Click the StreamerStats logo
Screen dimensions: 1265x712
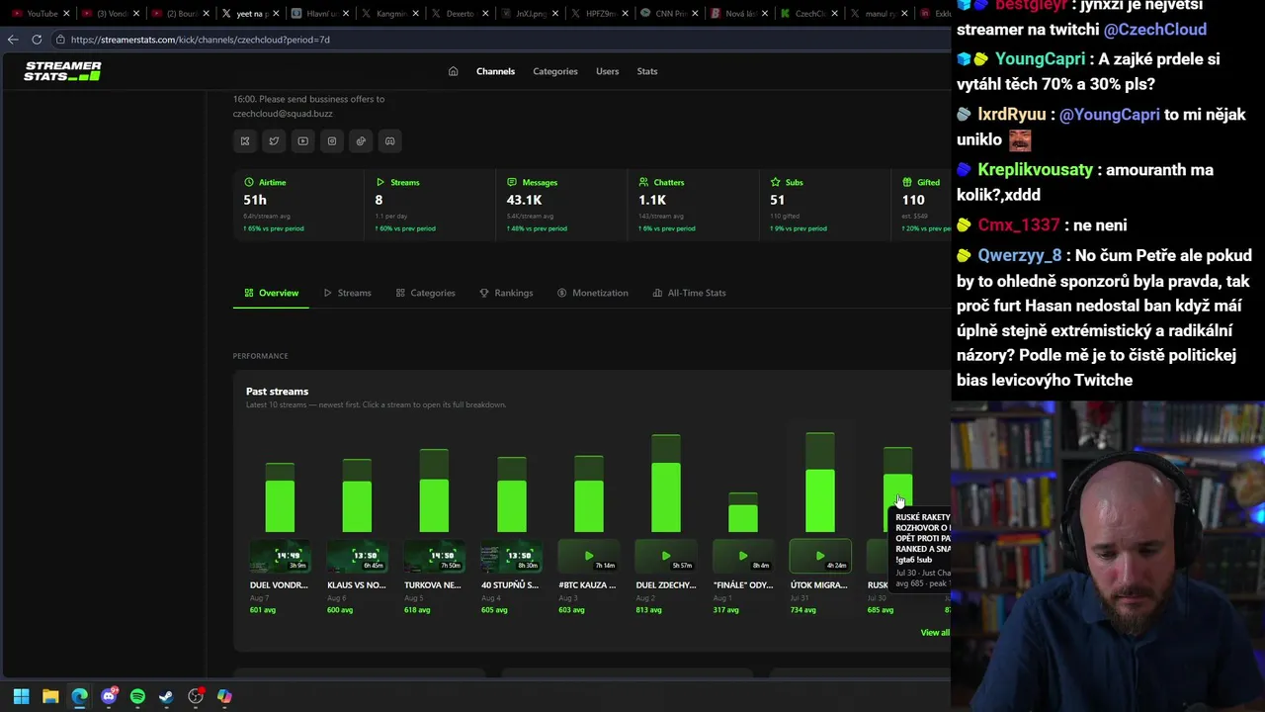click(x=62, y=71)
